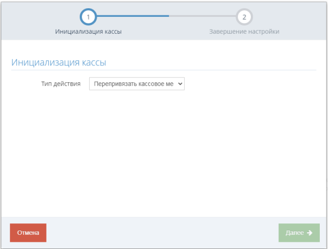Select the Завершение настройки step label
This screenshot has height=249, width=328.
(x=244, y=32)
